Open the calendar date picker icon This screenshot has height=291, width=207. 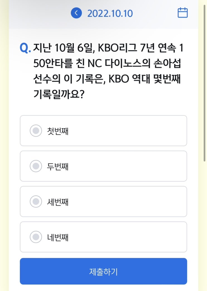(182, 13)
